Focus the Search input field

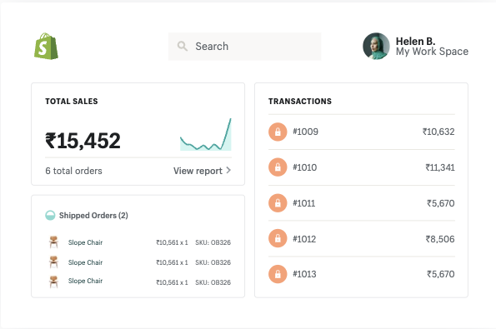click(244, 46)
